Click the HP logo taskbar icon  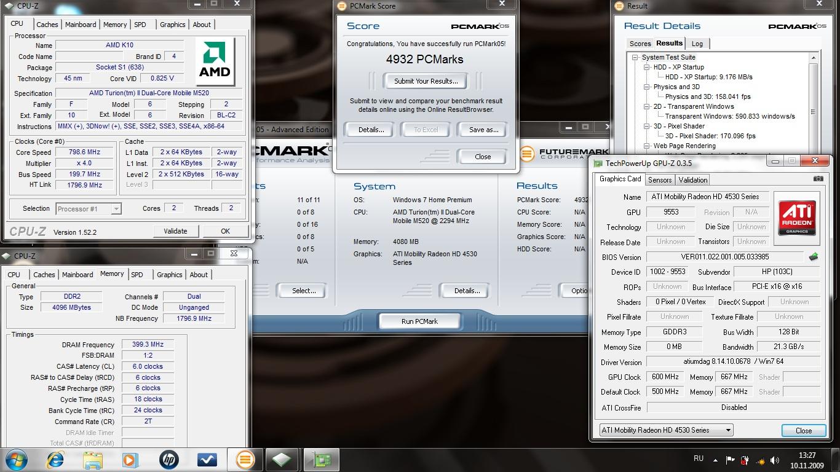pyautogui.click(x=169, y=459)
